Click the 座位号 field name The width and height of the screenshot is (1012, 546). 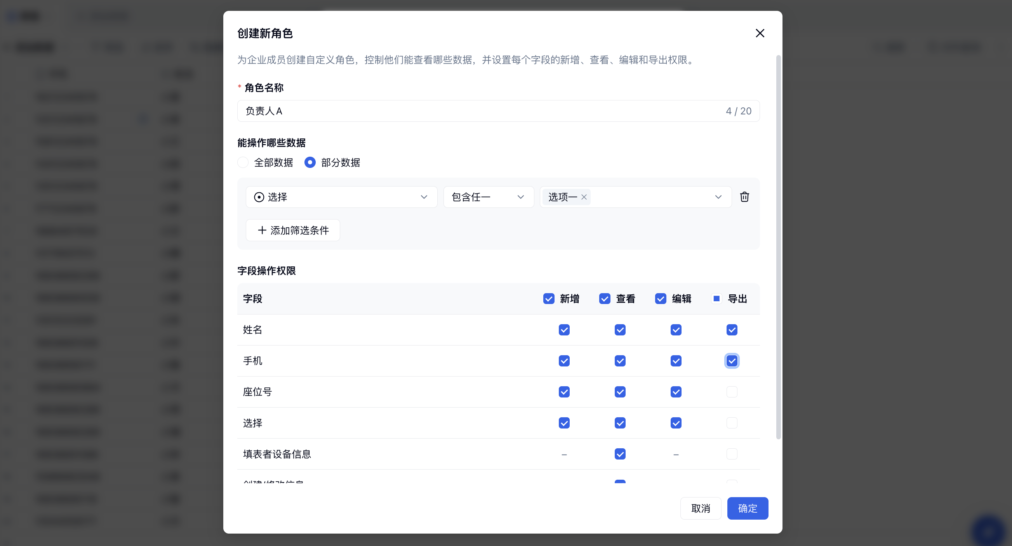click(x=257, y=392)
